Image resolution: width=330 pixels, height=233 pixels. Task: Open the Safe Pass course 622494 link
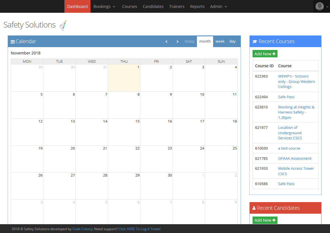286,97
